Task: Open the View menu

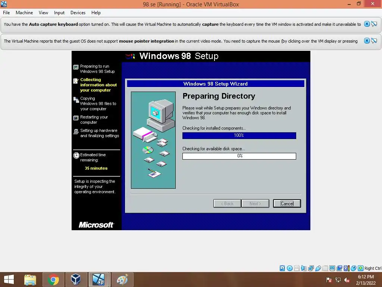Action: (x=43, y=13)
